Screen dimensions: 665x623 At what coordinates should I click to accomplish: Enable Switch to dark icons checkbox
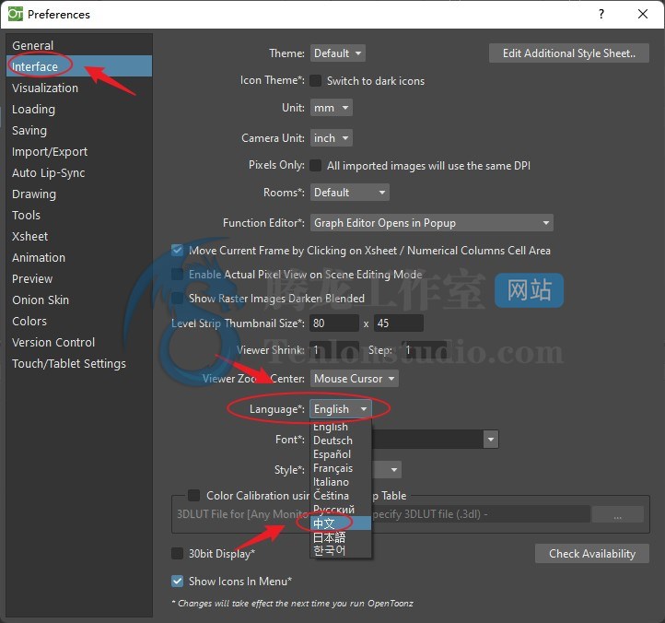315,81
